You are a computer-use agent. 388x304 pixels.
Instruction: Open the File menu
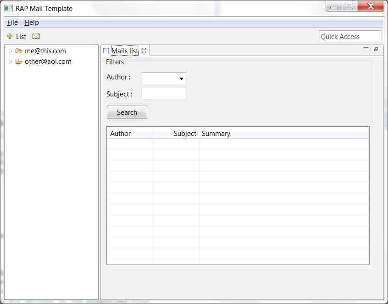[12, 23]
